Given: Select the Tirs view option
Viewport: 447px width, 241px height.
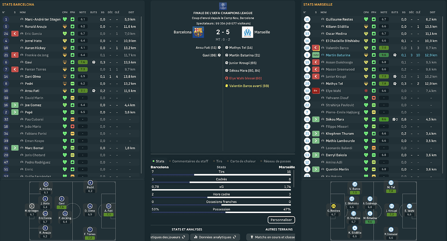Looking at the screenshot, I should coord(218,161).
